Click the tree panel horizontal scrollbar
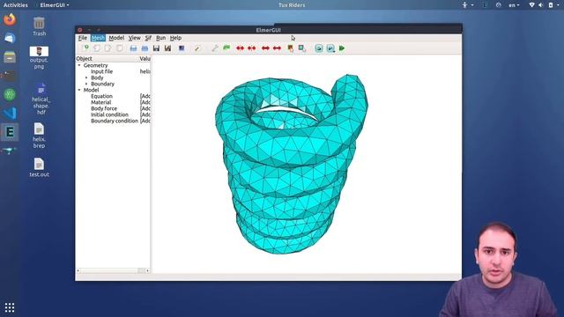Screen dimensions: 564x317 tap(113, 270)
